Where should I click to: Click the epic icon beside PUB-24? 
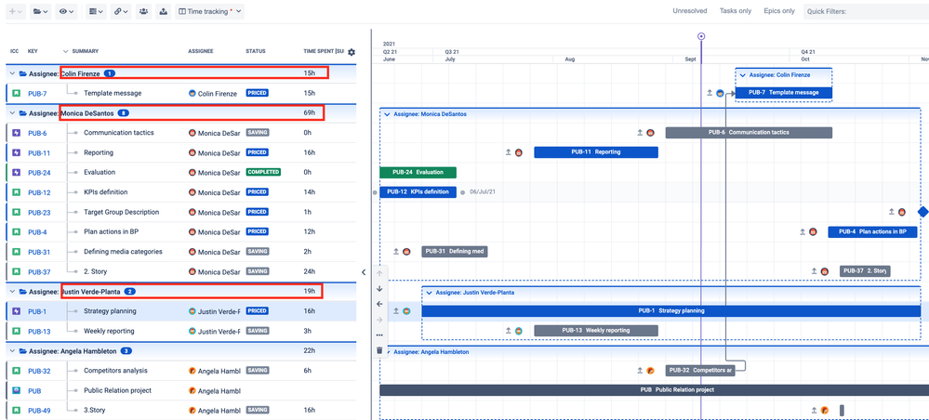point(16,173)
